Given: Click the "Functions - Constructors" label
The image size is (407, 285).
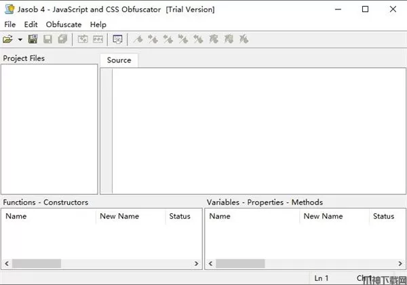Looking at the screenshot, I should click(x=45, y=202).
